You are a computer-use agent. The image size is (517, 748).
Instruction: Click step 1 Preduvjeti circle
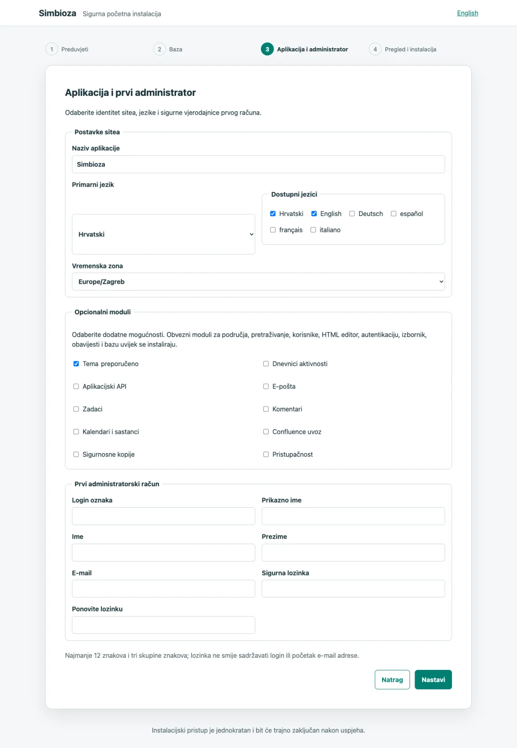point(52,49)
